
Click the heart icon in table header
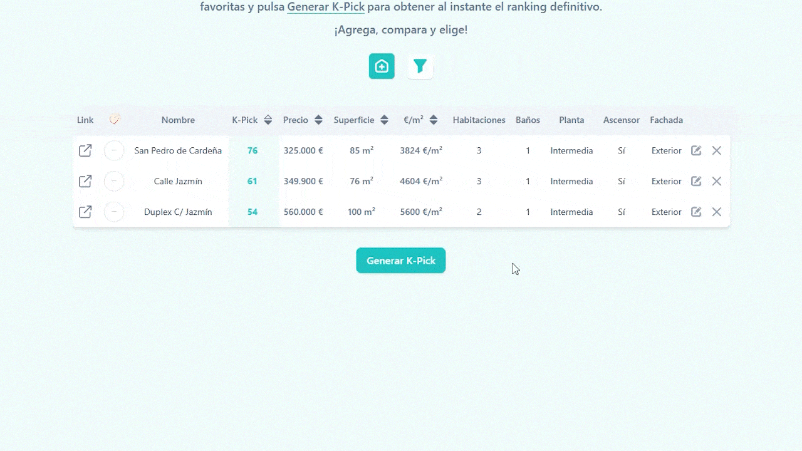coord(114,120)
